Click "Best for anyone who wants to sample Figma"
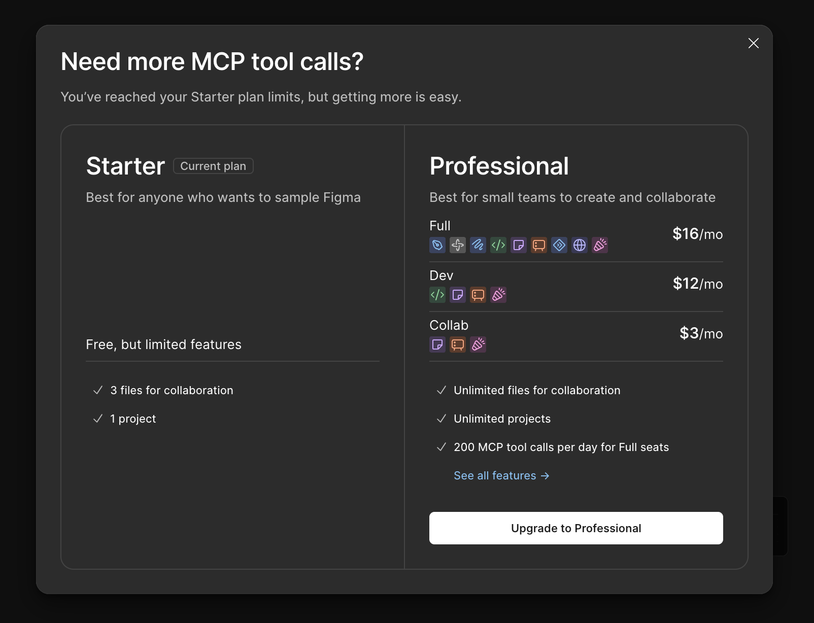 coord(223,197)
